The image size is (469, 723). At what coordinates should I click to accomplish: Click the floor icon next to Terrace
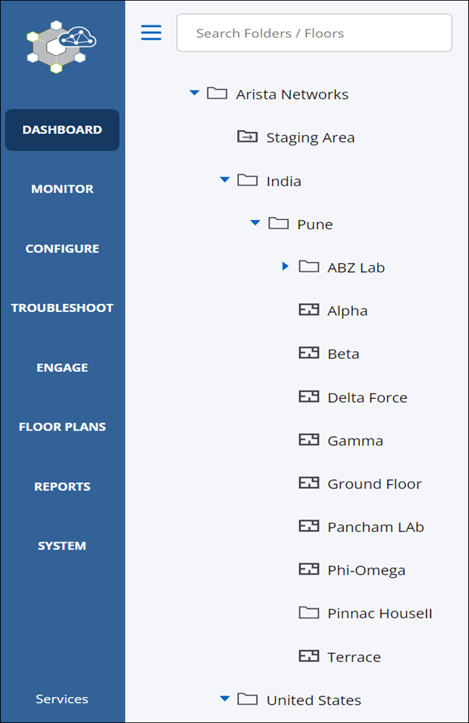tap(308, 656)
